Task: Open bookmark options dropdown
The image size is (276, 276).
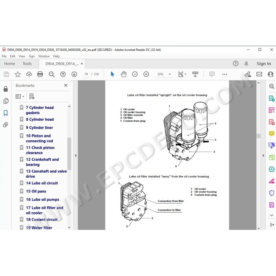Action: point(20,96)
